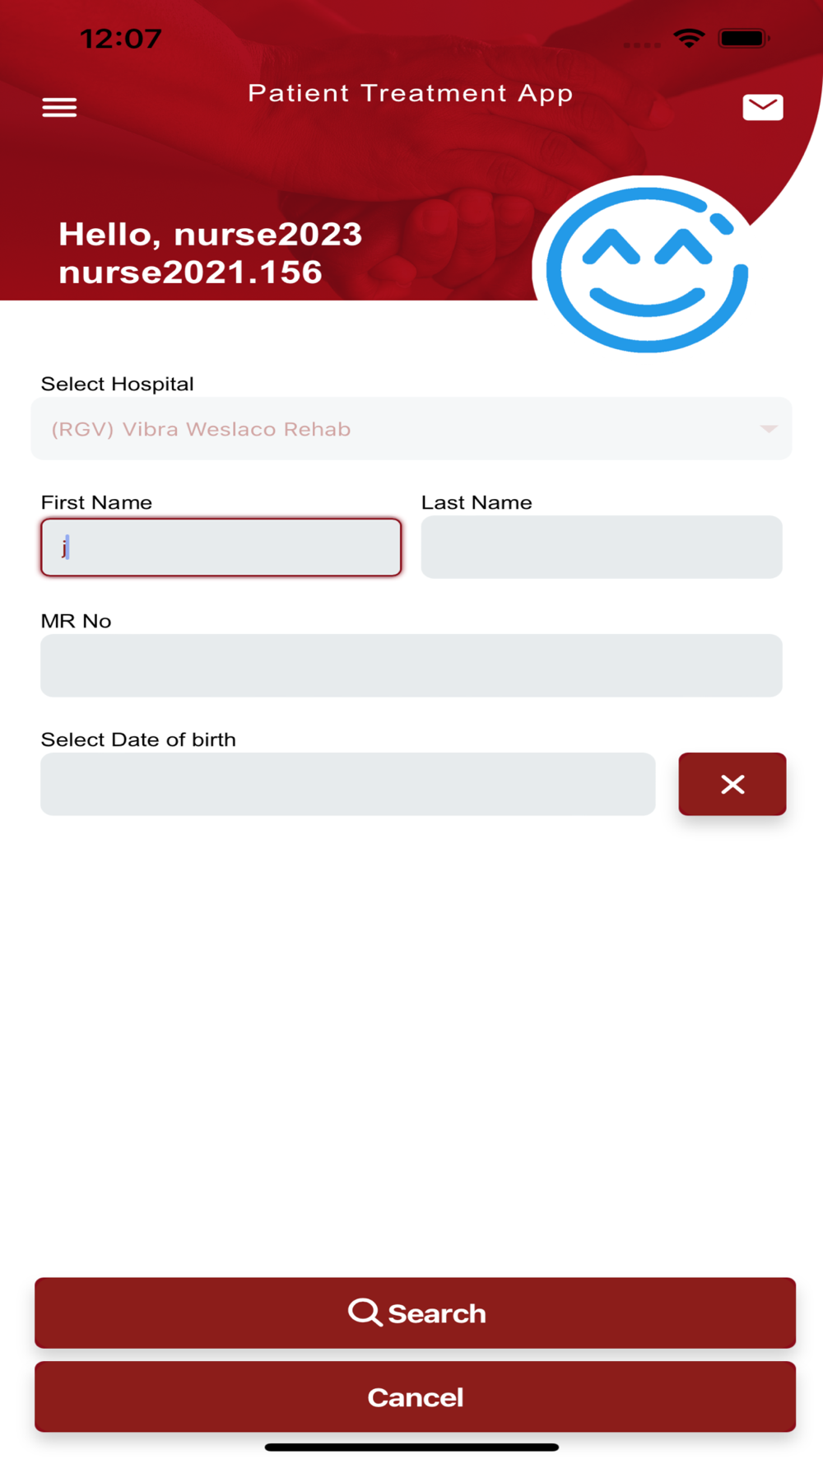Tap the 12:07 clock in status bar

click(x=121, y=39)
